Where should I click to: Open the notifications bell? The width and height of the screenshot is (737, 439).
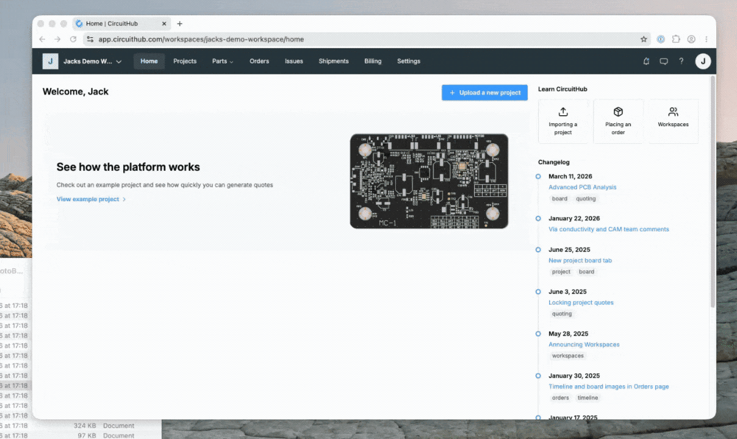click(647, 61)
